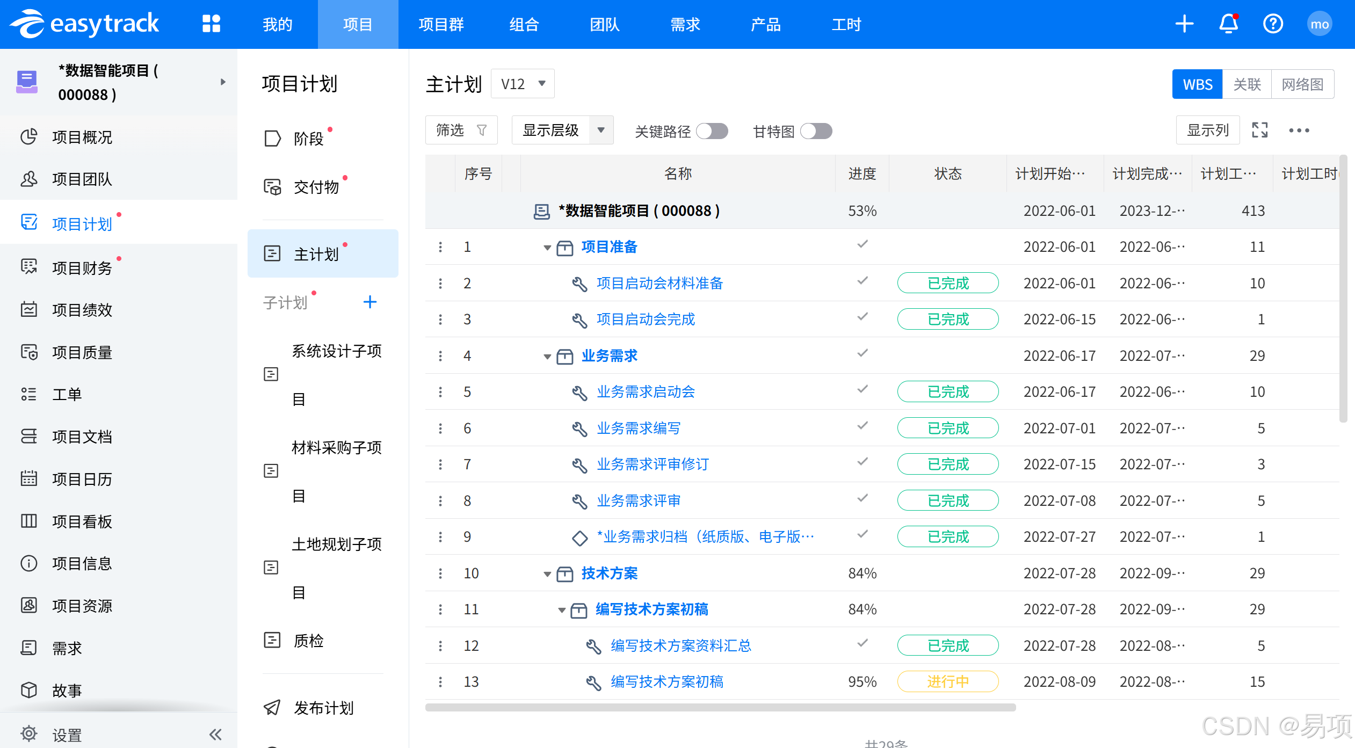The width and height of the screenshot is (1355, 748).
Task: Open the three-dot more options menu
Action: 1299,130
